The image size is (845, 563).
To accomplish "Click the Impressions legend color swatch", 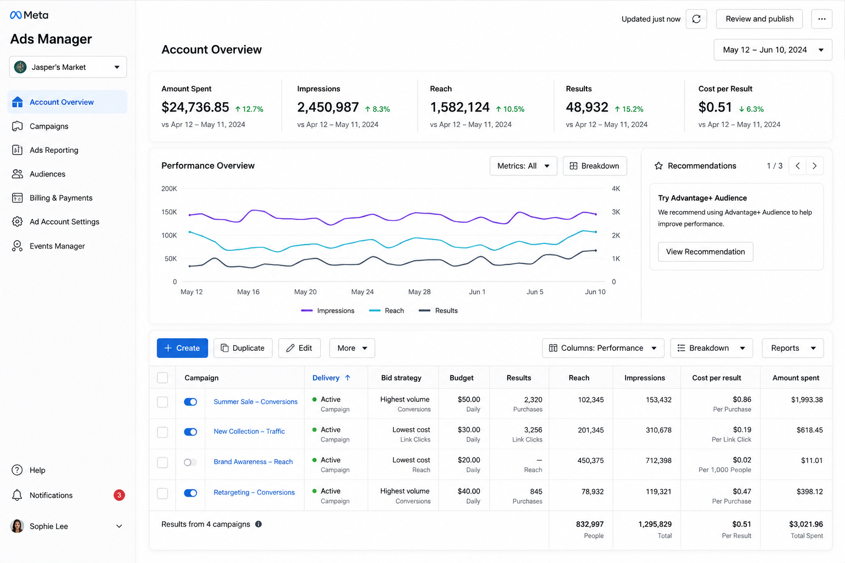I will point(307,311).
